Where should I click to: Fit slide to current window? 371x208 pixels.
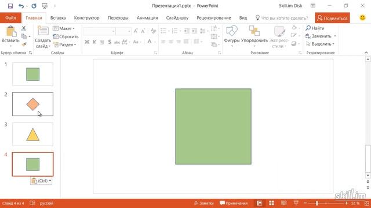coord(367,203)
